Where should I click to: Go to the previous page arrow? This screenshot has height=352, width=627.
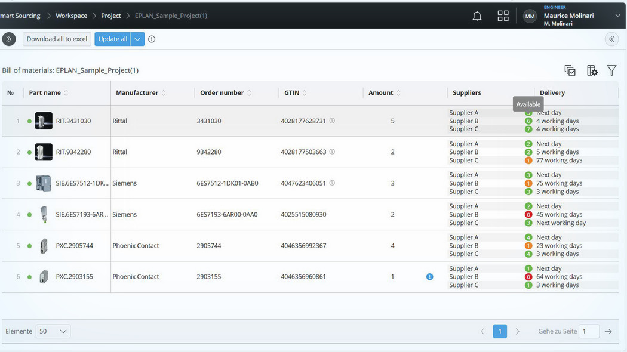coord(482,331)
